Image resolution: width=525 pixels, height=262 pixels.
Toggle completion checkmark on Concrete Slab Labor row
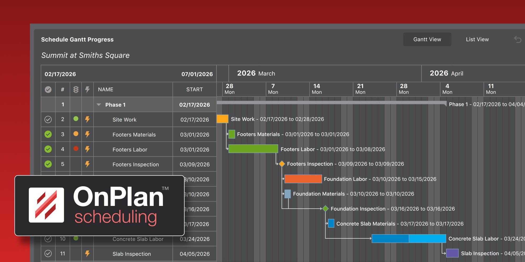coord(48,239)
